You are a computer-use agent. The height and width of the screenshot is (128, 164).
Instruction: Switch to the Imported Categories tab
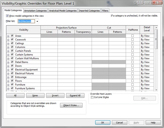pyautogui.click(x=89, y=11)
